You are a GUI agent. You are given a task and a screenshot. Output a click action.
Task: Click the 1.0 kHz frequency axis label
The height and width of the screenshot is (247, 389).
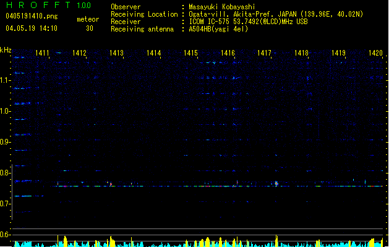[x=5, y=111]
